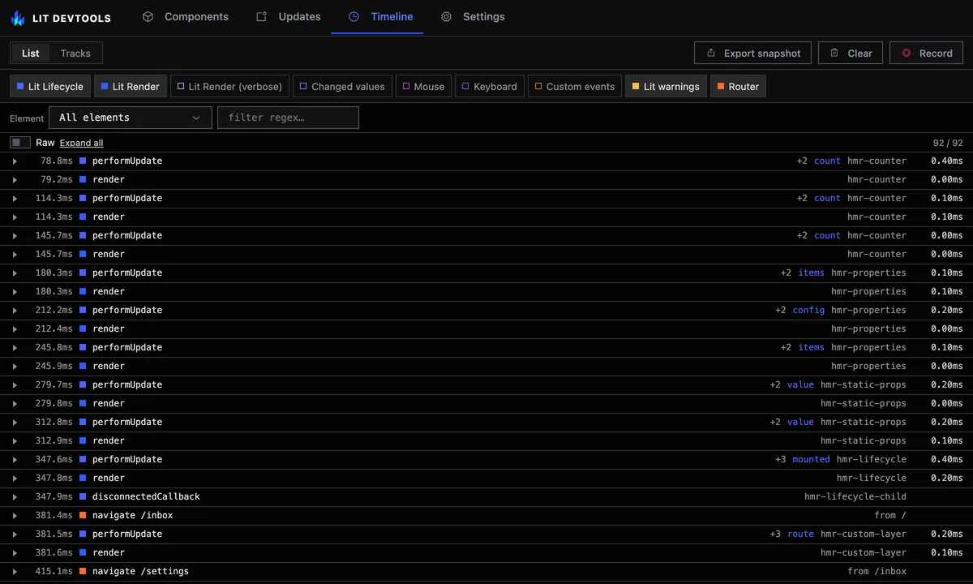
Task: Enable the Changed values filter
Action: point(342,87)
